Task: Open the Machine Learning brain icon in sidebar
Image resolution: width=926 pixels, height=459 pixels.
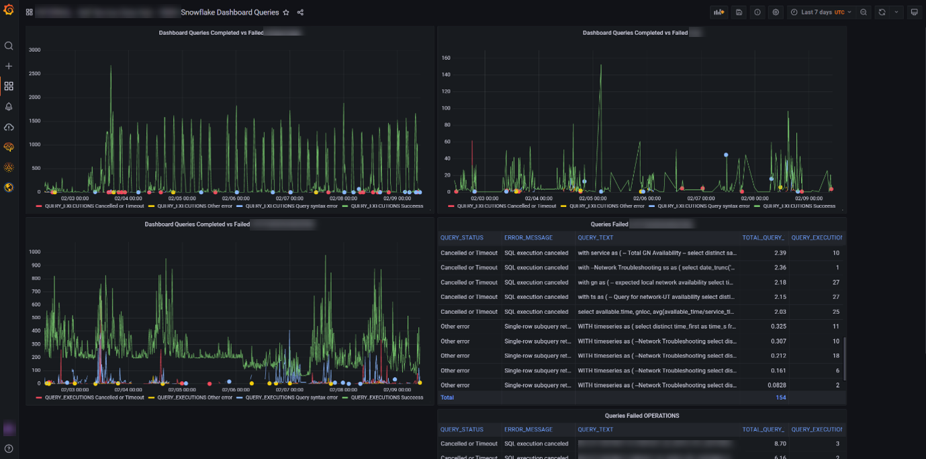Action: pyautogui.click(x=9, y=147)
